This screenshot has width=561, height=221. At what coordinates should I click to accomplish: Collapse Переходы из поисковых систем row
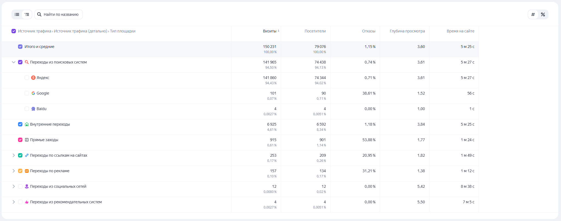pos(14,62)
